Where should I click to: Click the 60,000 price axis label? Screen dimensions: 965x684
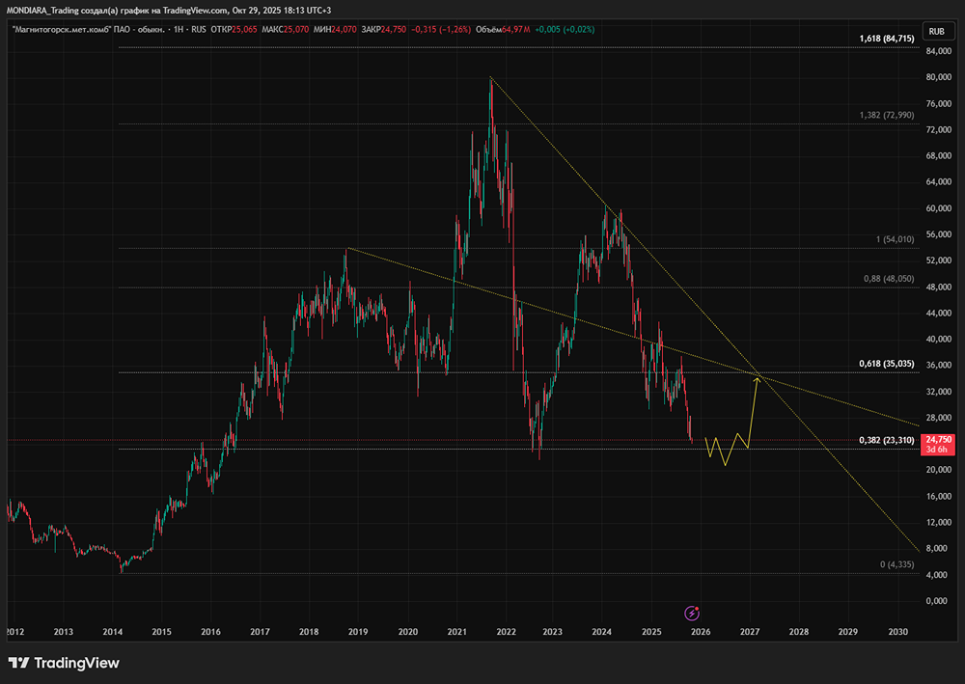click(x=939, y=208)
